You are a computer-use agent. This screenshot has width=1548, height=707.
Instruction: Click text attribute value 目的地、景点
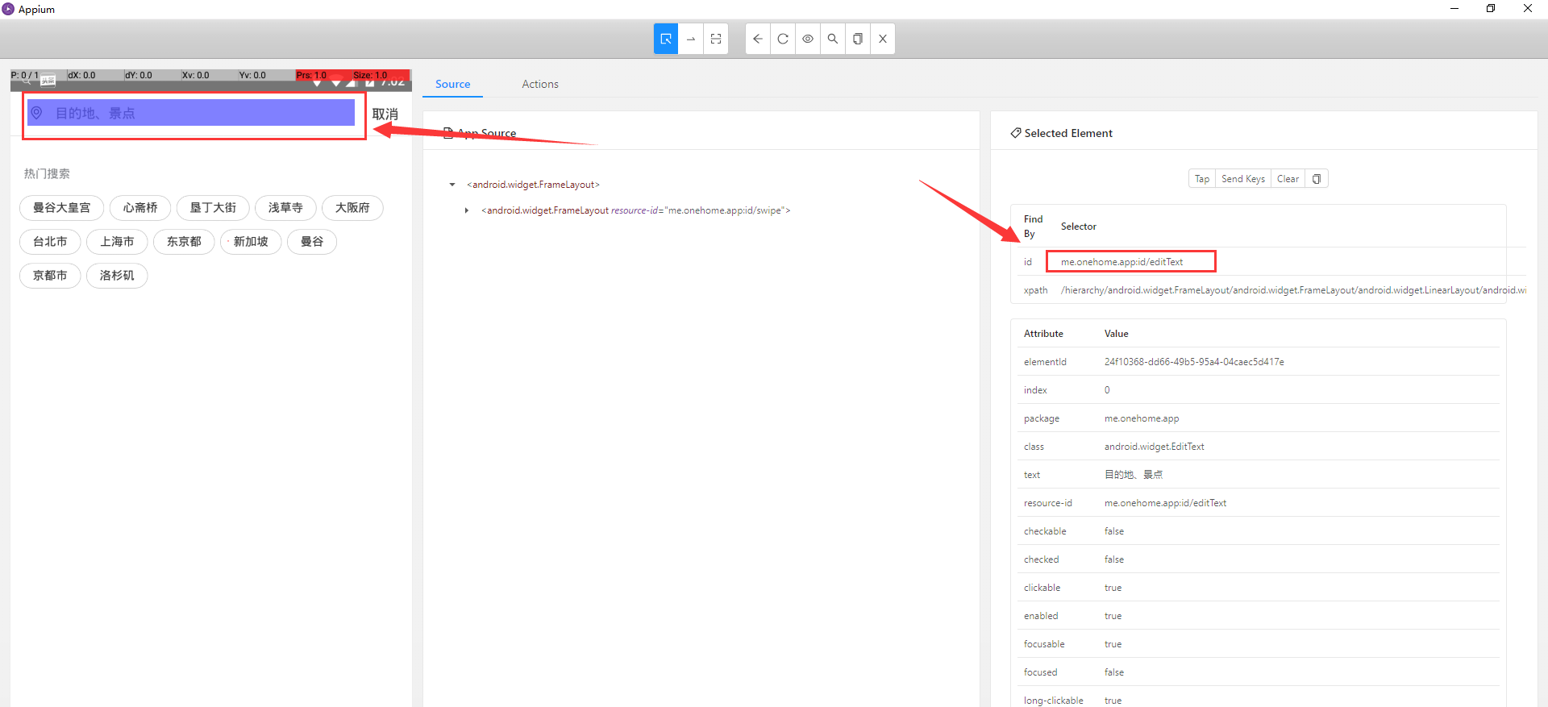1133,475
